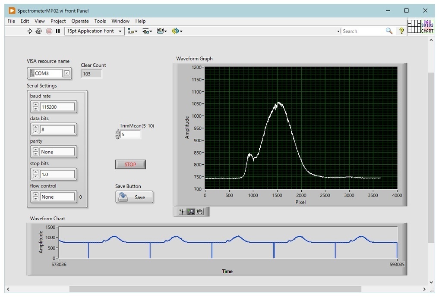Image resolution: width=439 pixels, height=297 pixels.
Task: Click the data bits stepper arrows
Action: click(x=35, y=129)
